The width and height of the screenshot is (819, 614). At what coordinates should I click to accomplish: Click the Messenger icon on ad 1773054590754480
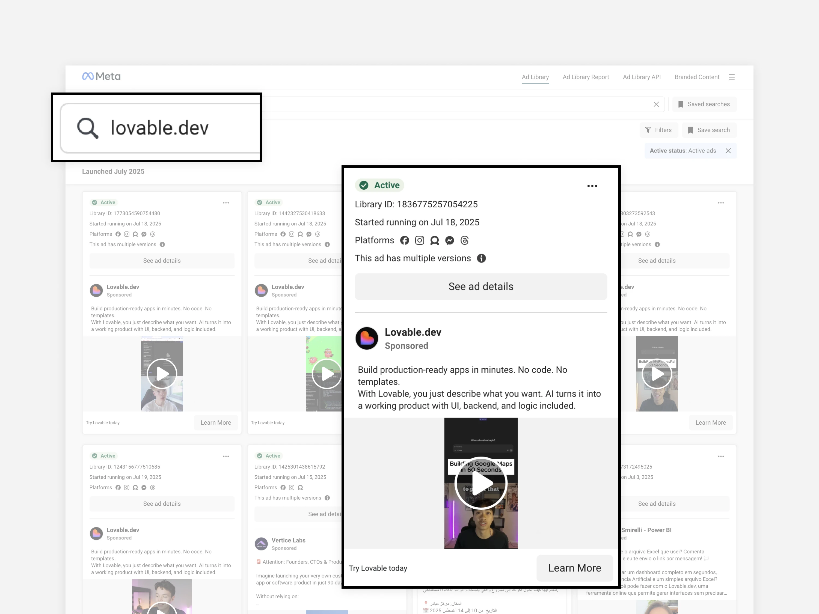144,234
